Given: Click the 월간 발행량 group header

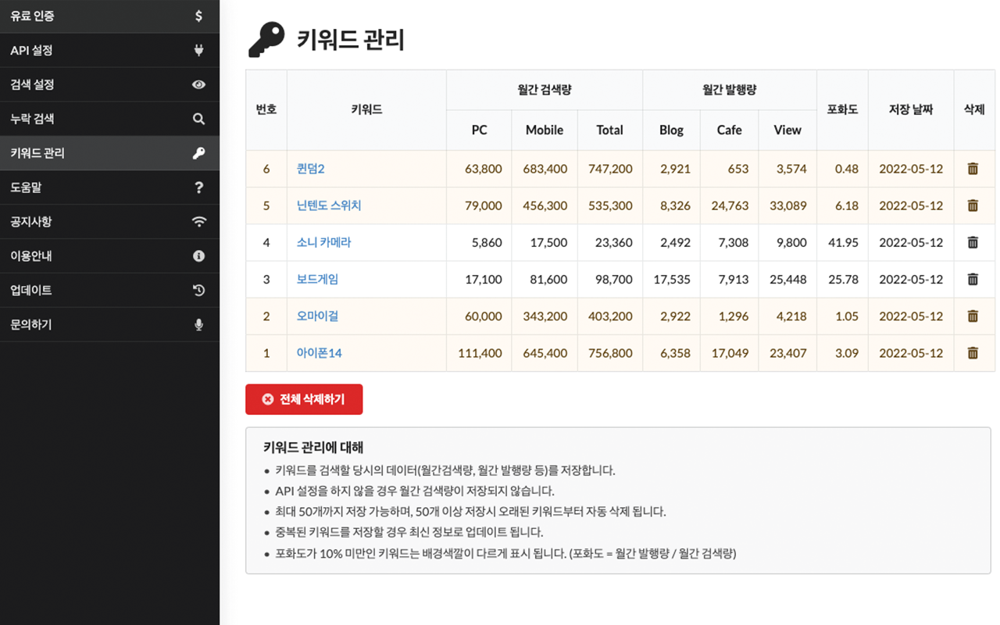Looking at the screenshot, I should [730, 90].
